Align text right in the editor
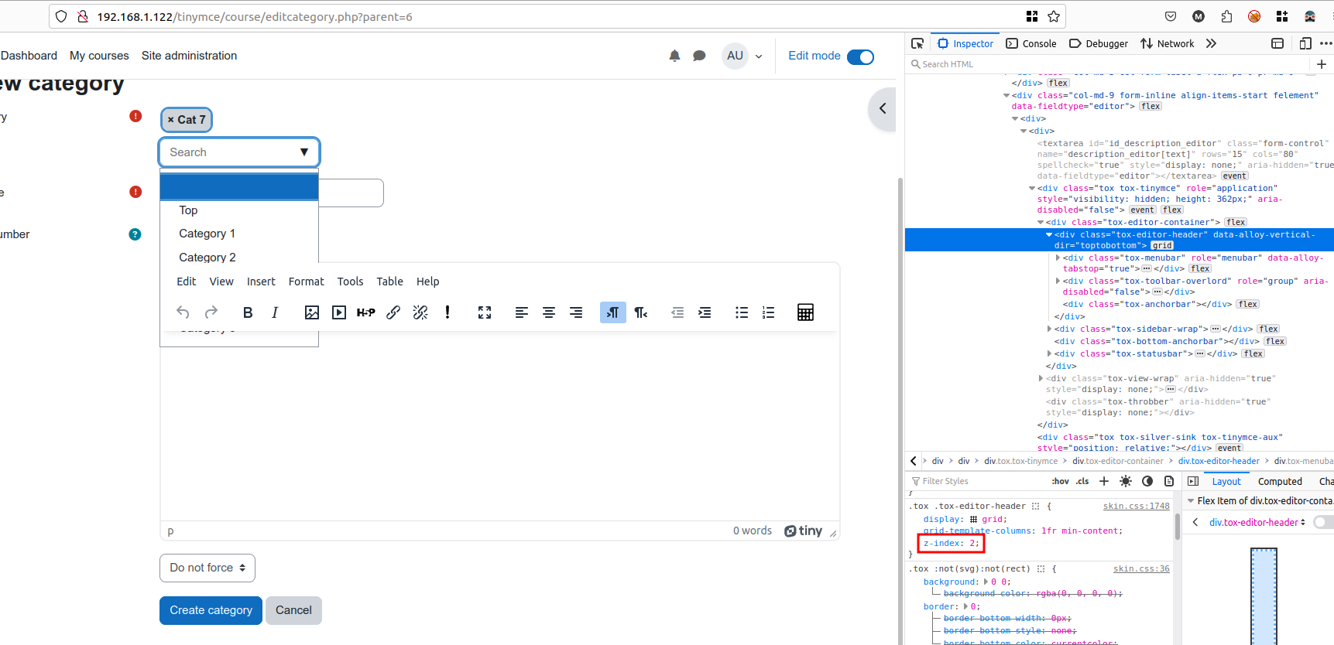This screenshot has width=1334, height=645. pos(576,312)
